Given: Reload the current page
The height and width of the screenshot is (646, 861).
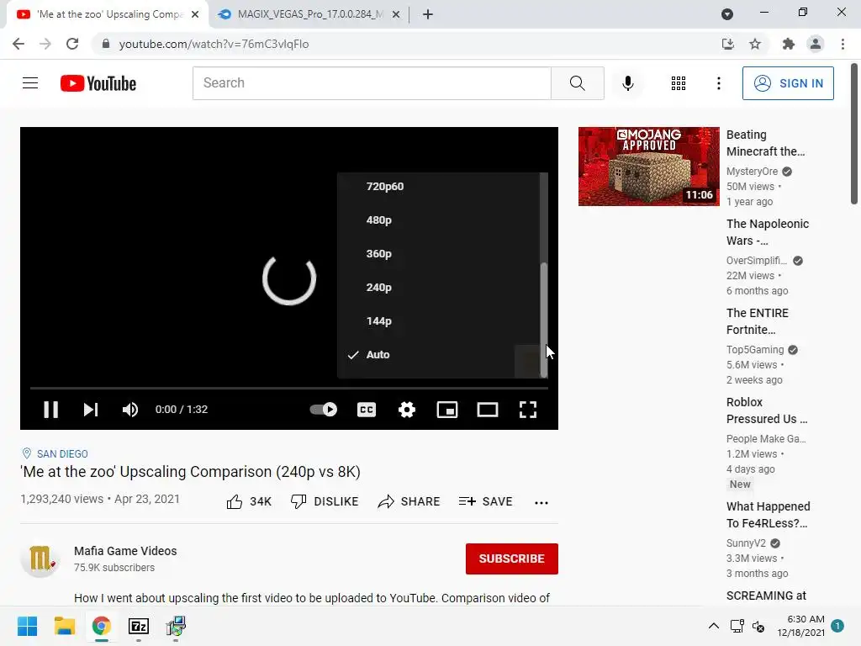Looking at the screenshot, I should click(x=72, y=44).
